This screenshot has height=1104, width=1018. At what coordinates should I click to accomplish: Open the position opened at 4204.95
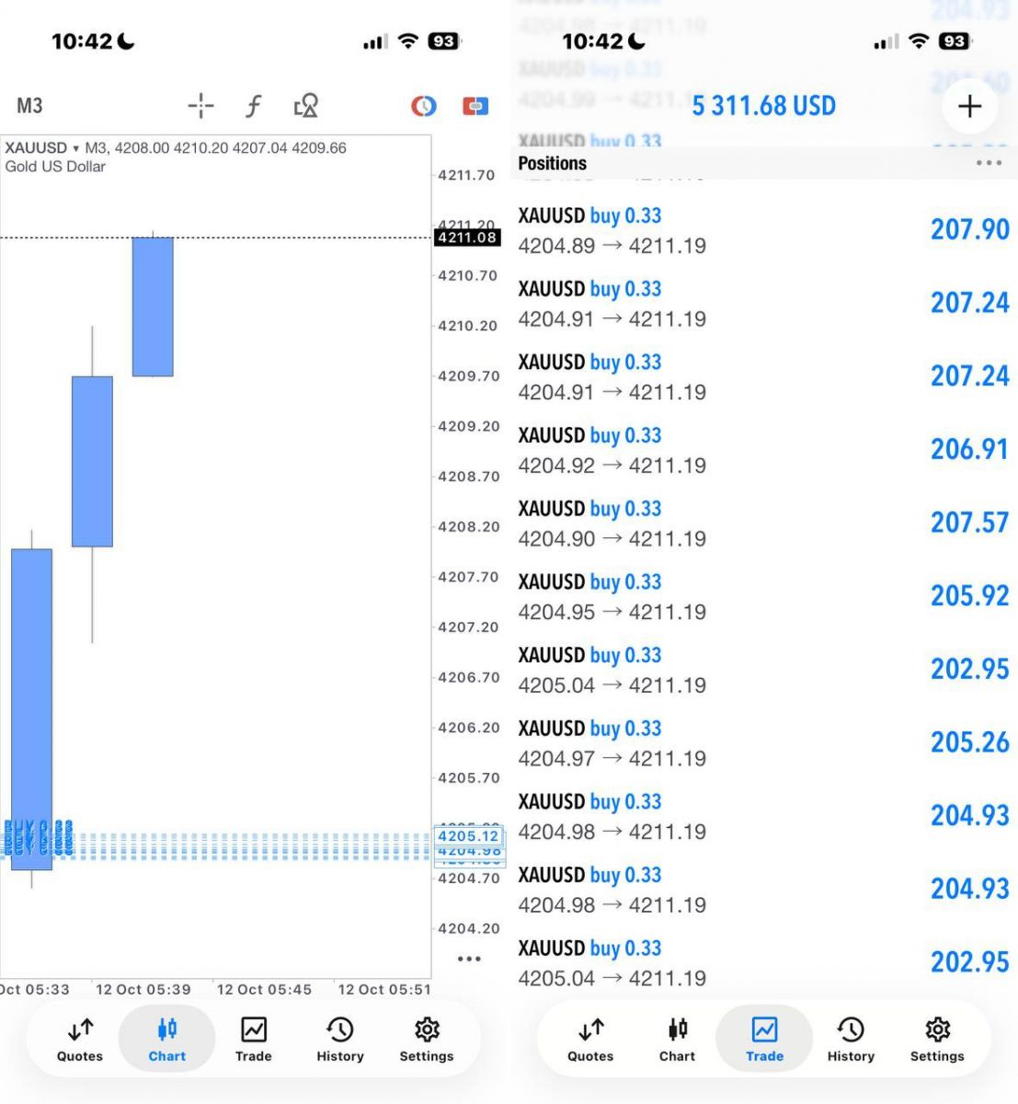tap(763, 596)
